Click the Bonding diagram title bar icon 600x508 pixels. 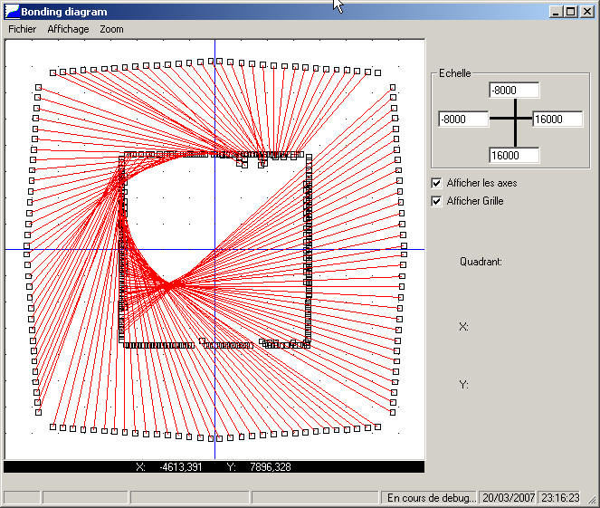[12, 12]
